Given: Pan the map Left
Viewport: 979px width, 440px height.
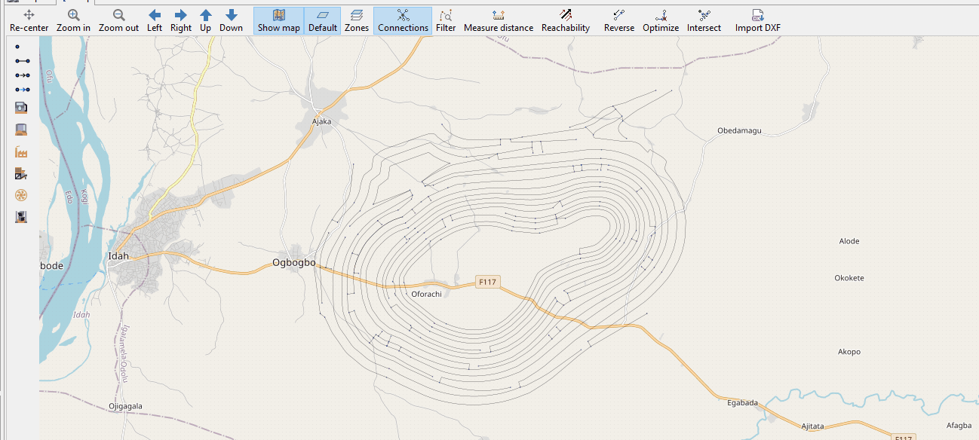Looking at the screenshot, I should click(x=155, y=21).
